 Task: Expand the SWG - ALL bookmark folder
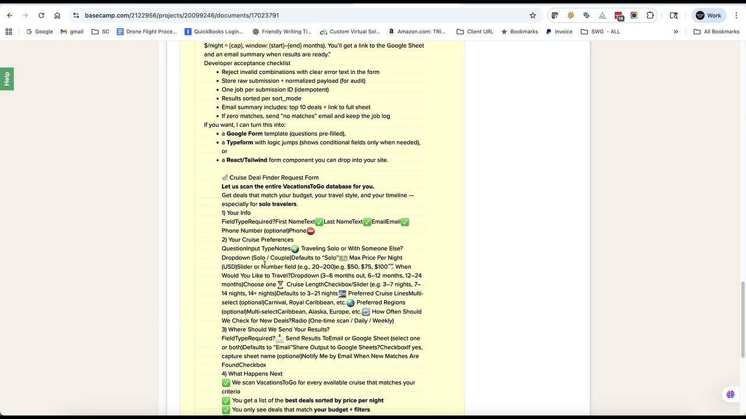point(600,31)
